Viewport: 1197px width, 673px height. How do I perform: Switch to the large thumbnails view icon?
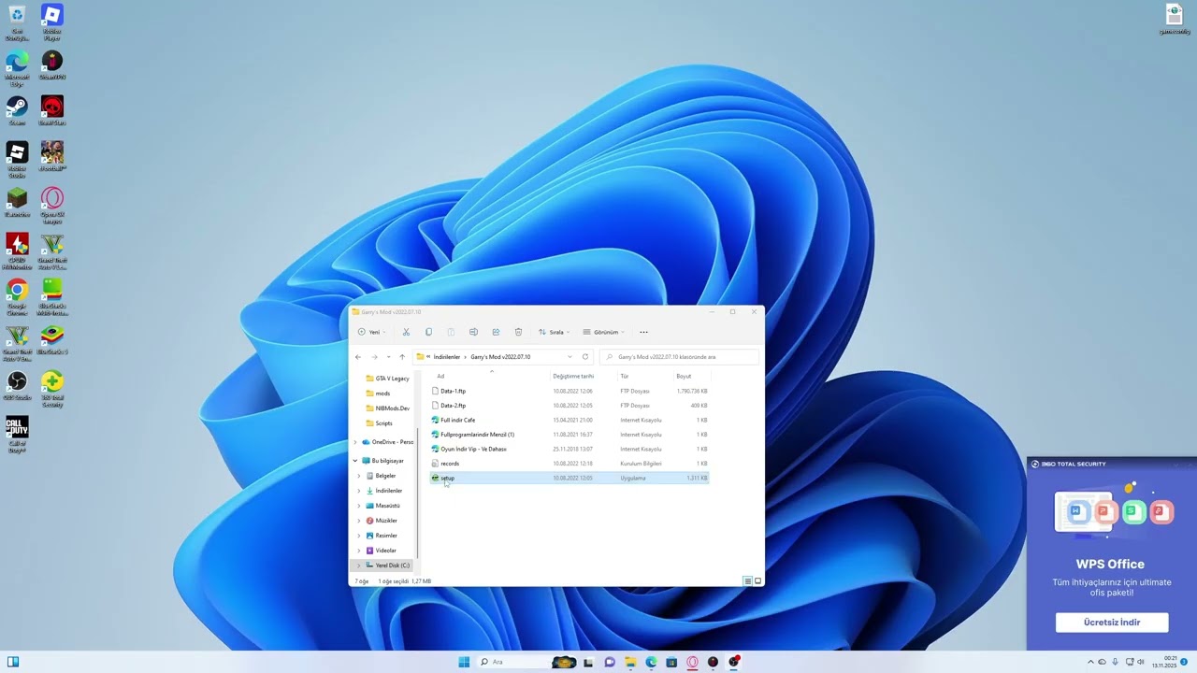tap(757, 581)
